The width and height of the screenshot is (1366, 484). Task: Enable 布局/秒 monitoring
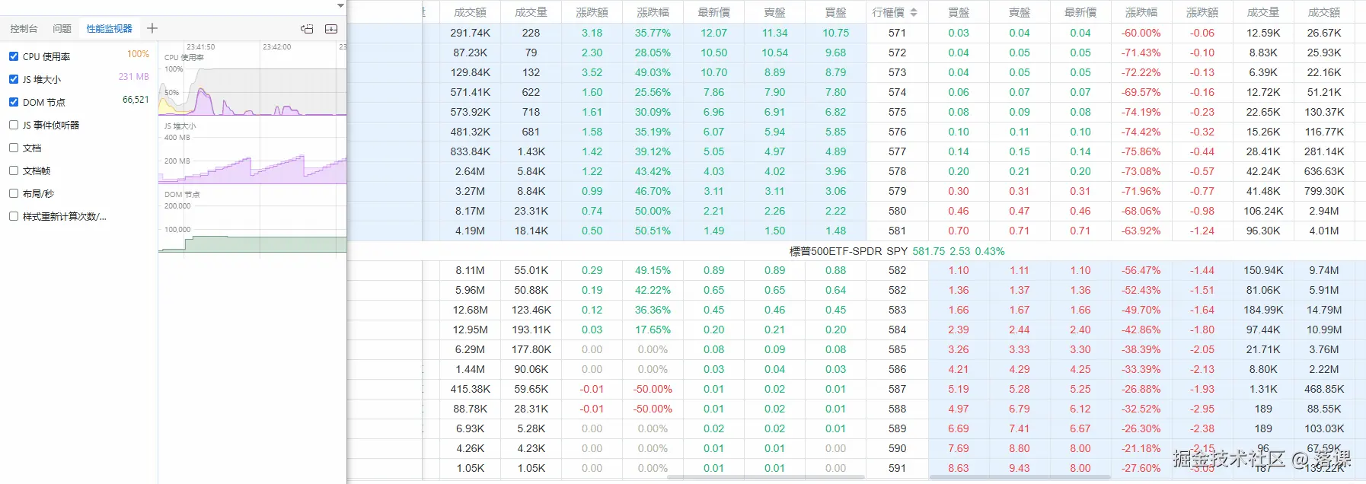[12, 193]
